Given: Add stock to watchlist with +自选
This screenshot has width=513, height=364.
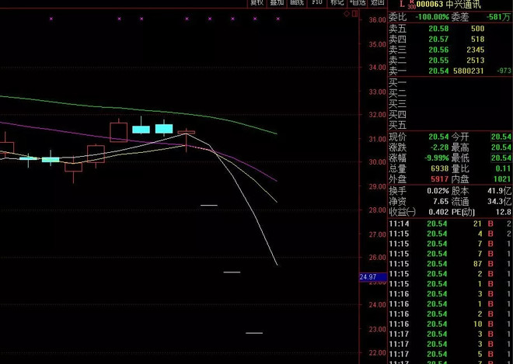Looking at the screenshot, I should (357, 3).
